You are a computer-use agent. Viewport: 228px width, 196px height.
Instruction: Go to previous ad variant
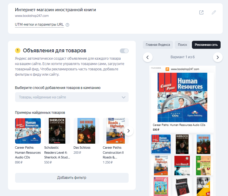[x=148, y=57]
